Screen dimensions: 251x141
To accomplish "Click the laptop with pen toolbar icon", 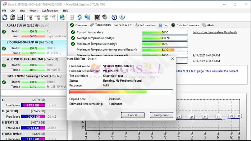I will point(97,17).
